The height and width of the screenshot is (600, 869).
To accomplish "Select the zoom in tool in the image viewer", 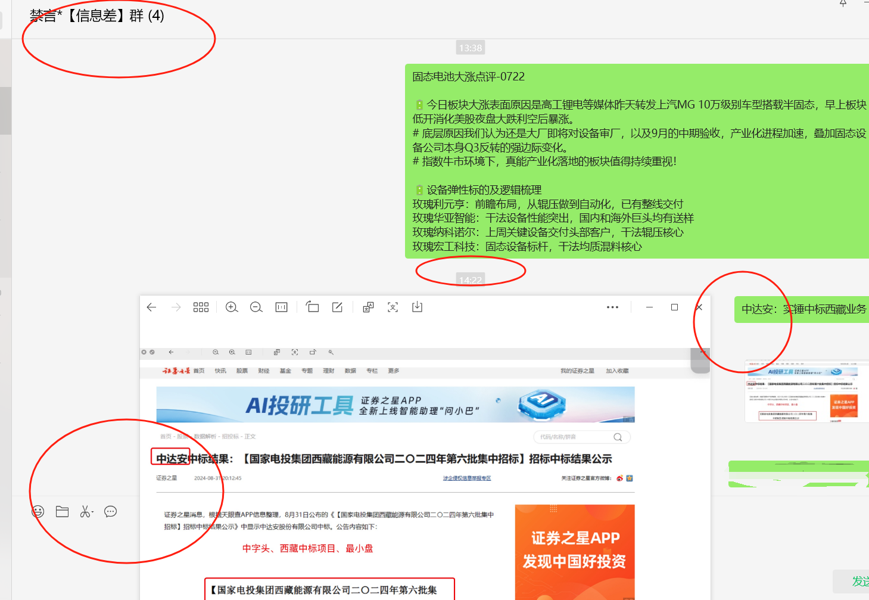I will 232,307.
